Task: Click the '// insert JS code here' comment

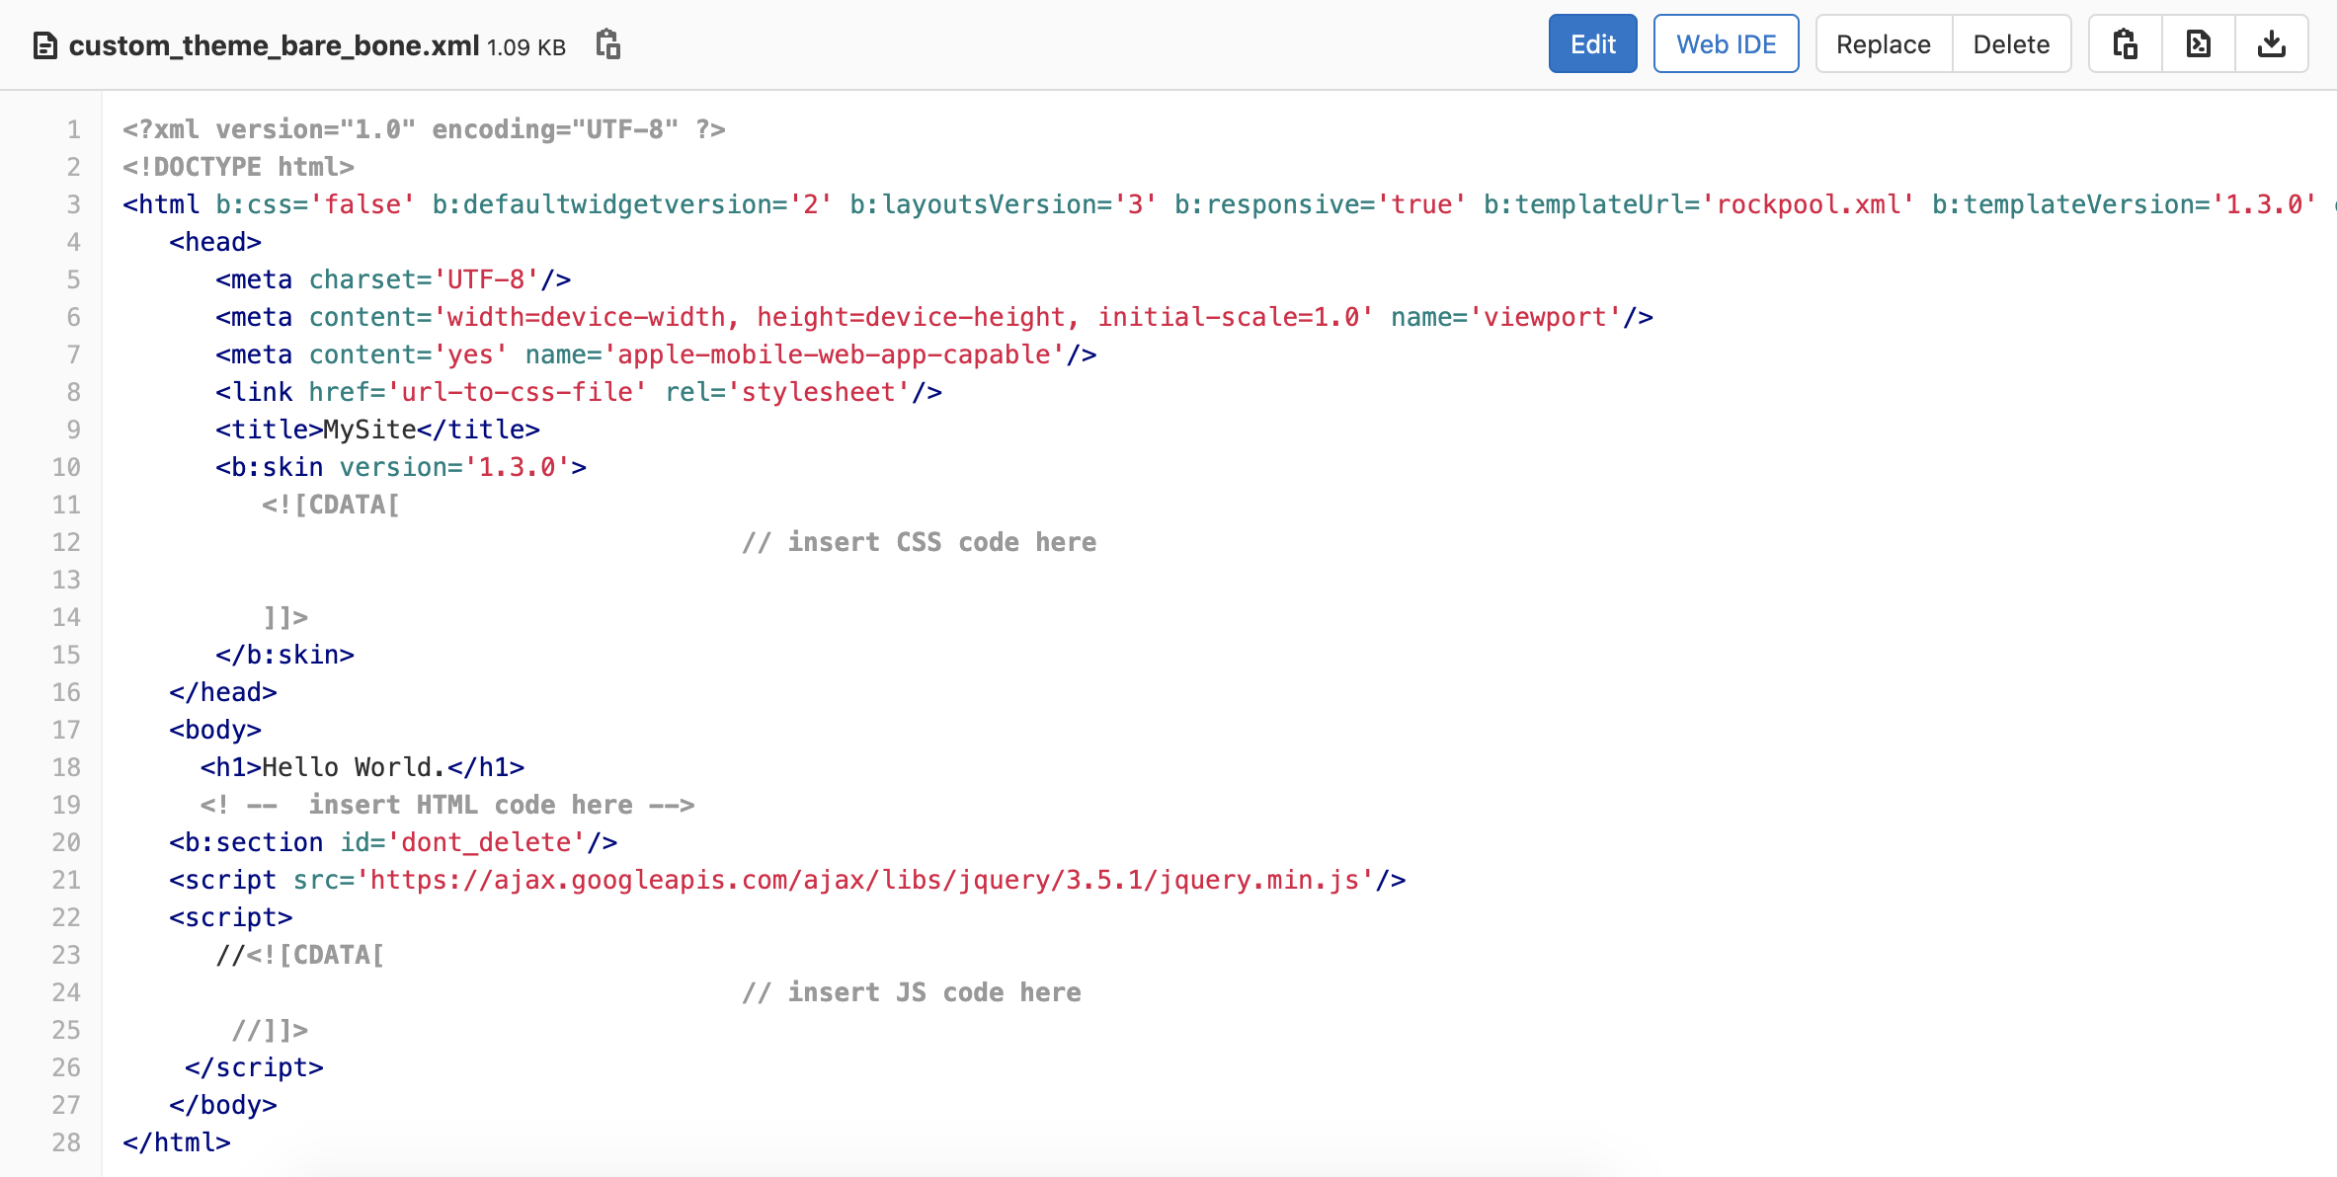Action: click(x=911, y=992)
